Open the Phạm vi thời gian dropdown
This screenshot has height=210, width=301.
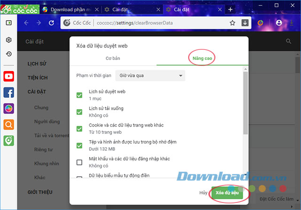[x=150, y=75]
